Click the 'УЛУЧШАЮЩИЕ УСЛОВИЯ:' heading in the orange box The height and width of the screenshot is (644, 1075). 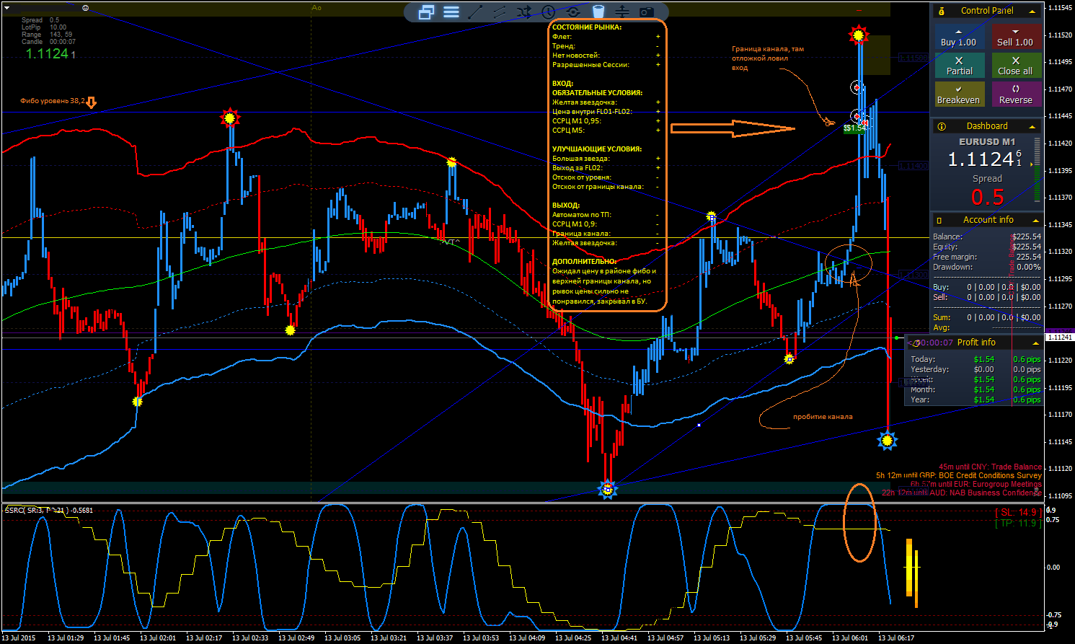coord(597,149)
